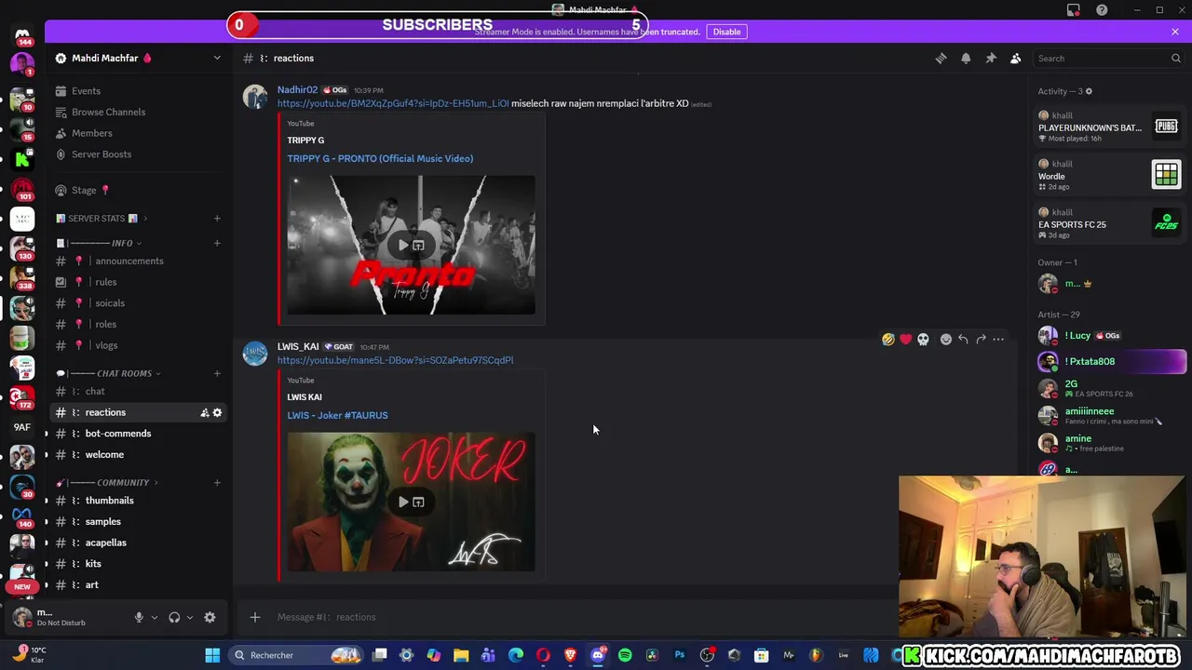The image size is (1192, 670).
Task: Open microphone input options arrow
Action: pyautogui.click(x=155, y=617)
